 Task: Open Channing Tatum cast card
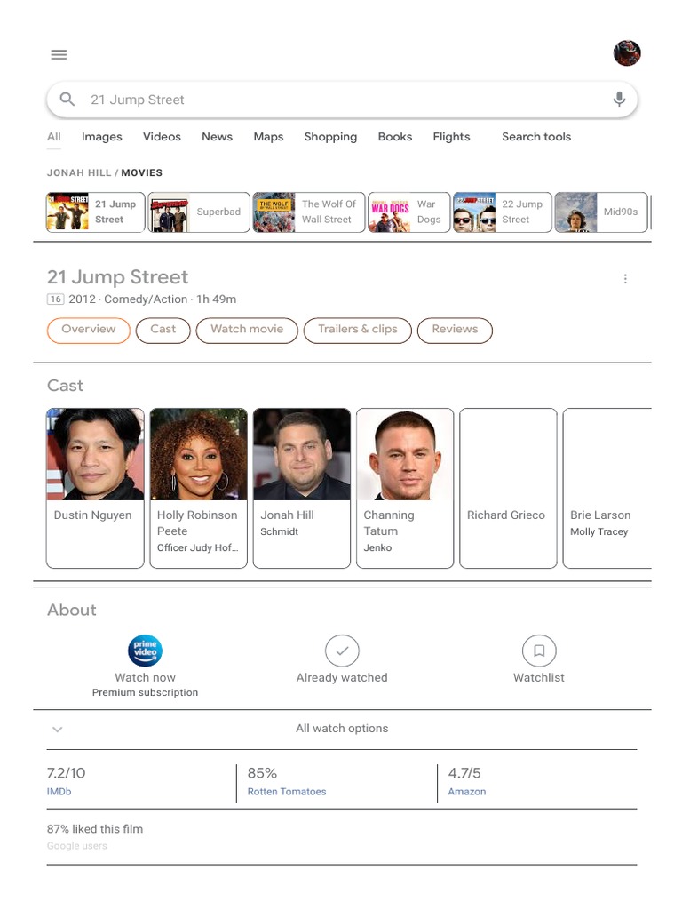point(405,488)
